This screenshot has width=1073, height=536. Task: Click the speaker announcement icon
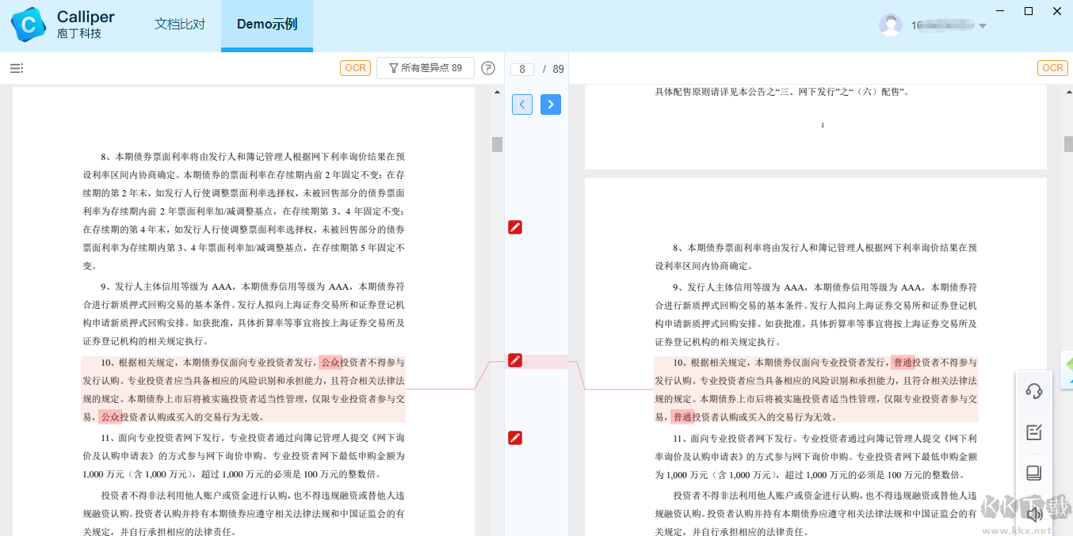point(1033,514)
